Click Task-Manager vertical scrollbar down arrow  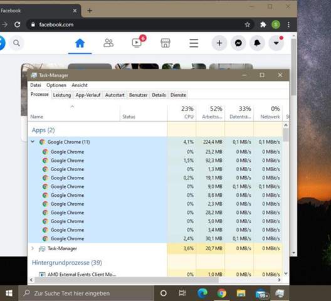coord(286,273)
